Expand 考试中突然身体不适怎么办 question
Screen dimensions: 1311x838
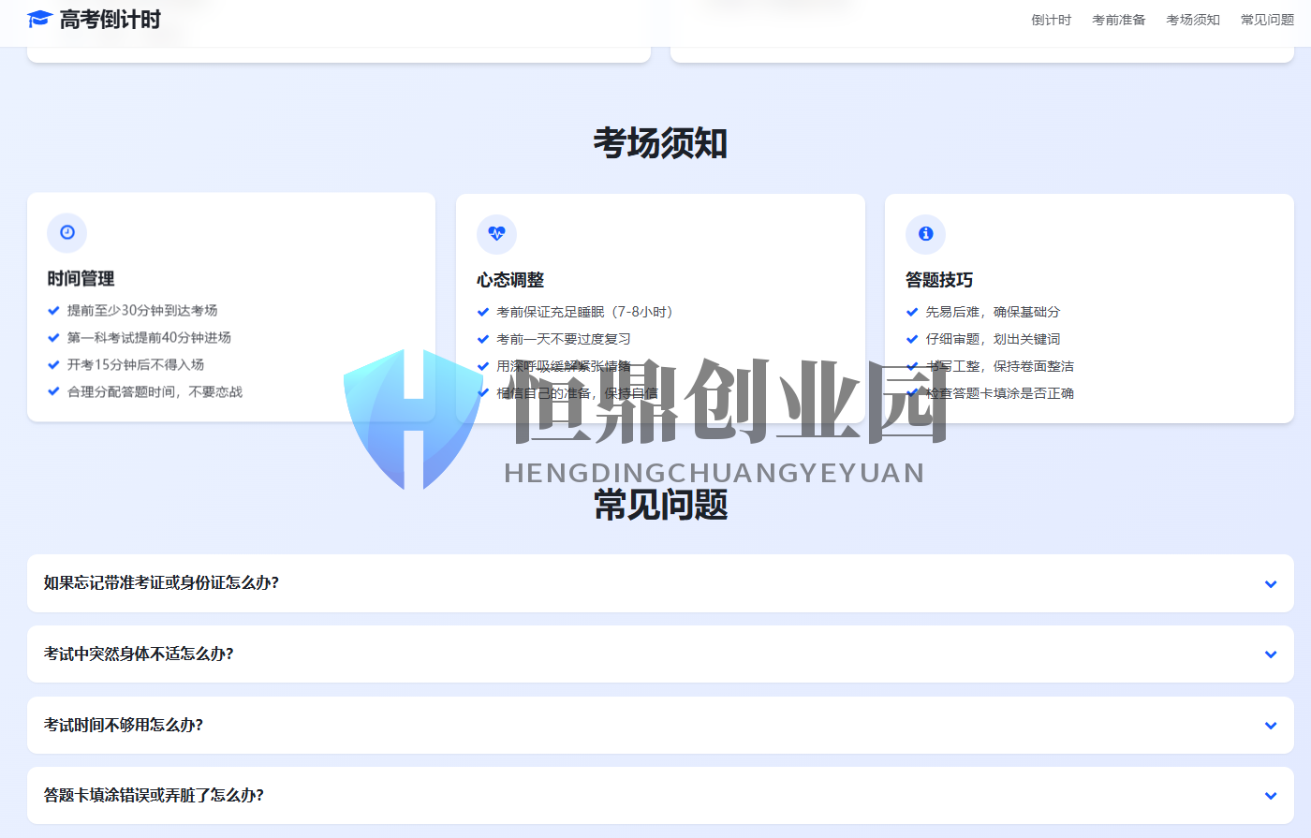[660, 654]
